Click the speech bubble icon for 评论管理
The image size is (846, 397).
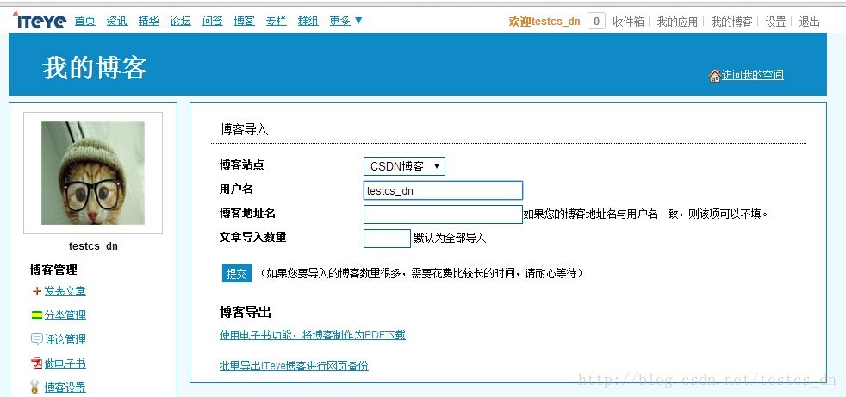[37, 339]
